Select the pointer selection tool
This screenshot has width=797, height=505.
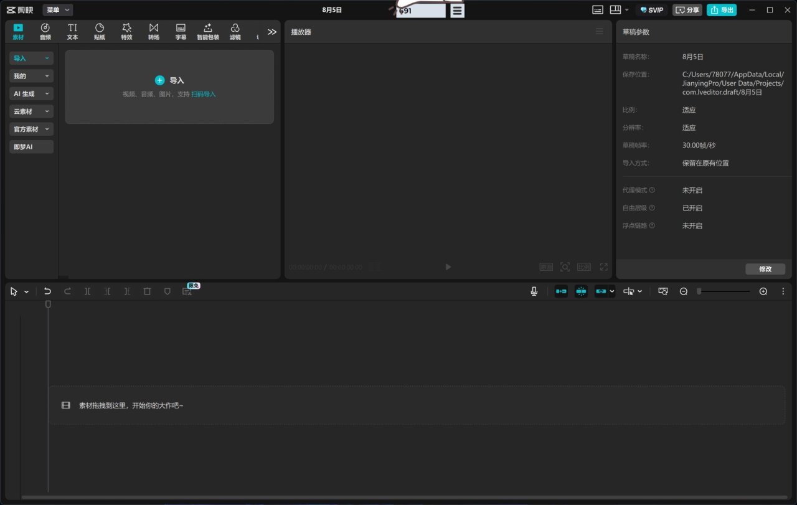click(x=14, y=291)
